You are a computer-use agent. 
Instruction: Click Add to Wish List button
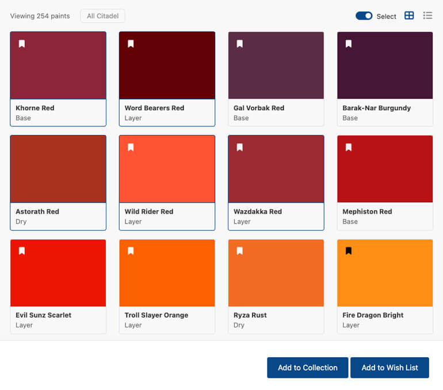point(389,368)
